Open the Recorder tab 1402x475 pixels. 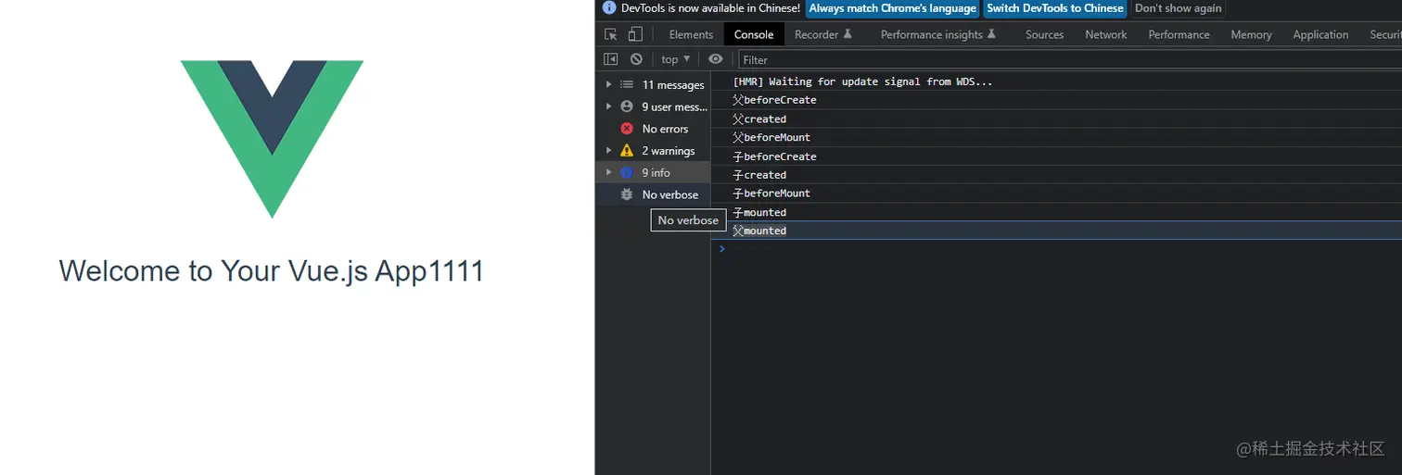pos(822,34)
